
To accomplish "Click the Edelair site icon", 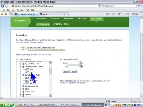I will coord(23,89).
